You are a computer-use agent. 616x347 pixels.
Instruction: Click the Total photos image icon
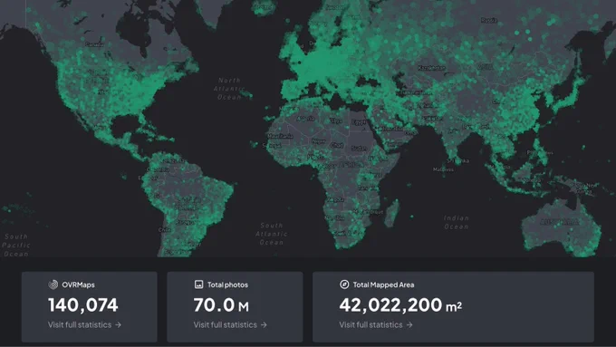[x=198, y=284]
